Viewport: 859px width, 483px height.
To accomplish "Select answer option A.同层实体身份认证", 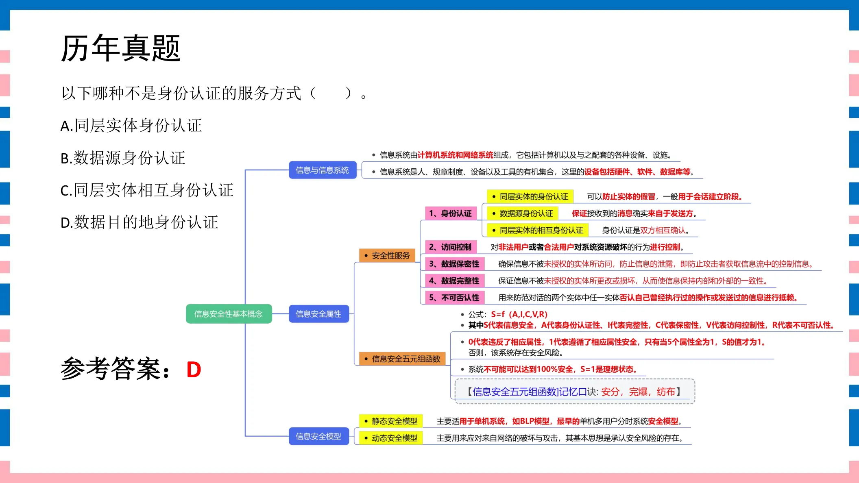I will pyautogui.click(x=131, y=126).
